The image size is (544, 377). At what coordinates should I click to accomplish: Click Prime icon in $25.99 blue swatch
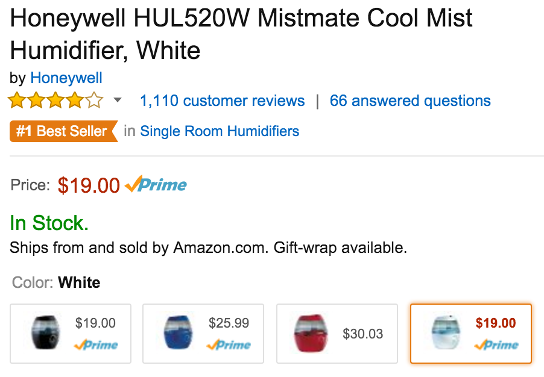click(229, 345)
